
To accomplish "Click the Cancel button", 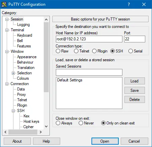I will pyautogui.click(x=134, y=141).
